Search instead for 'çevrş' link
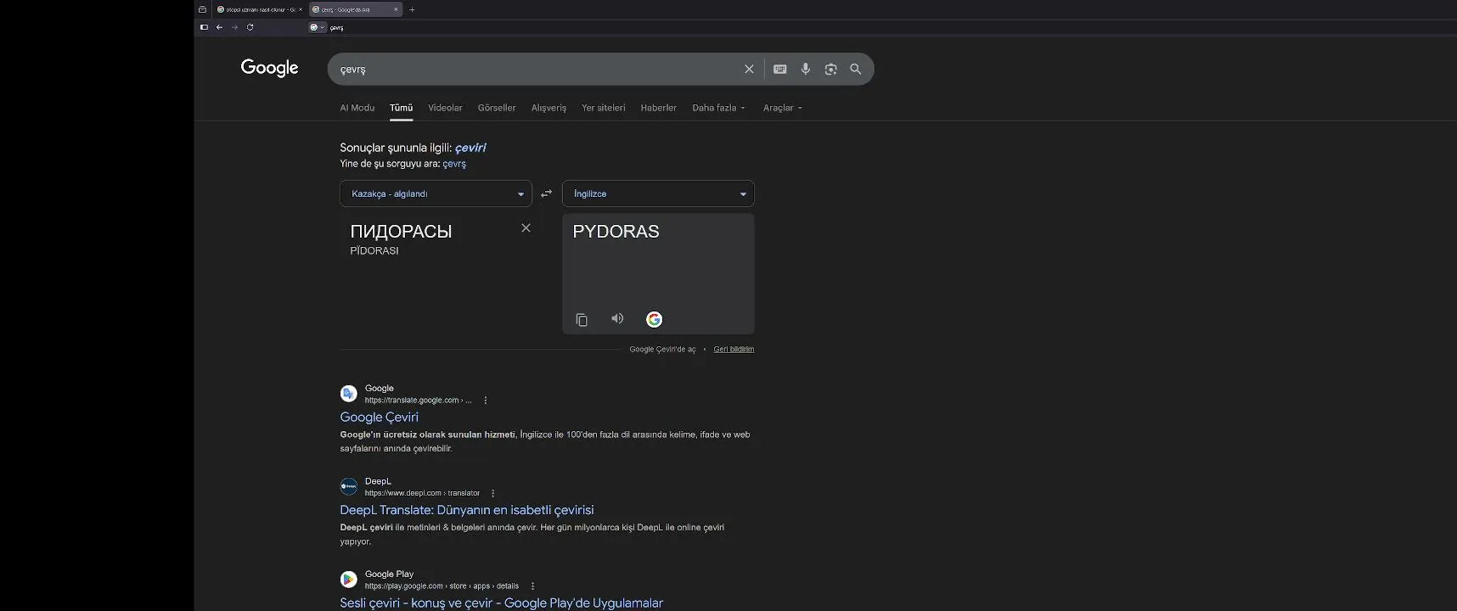 pos(454,164)
